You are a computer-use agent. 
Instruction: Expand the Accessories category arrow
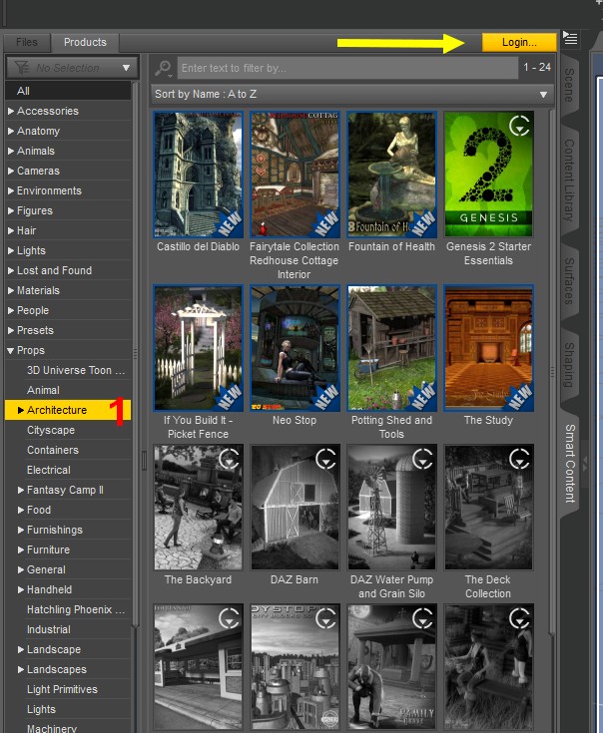(x=11, y=112)
